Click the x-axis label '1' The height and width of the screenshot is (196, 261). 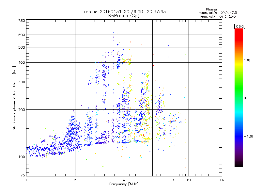(26, 180)
